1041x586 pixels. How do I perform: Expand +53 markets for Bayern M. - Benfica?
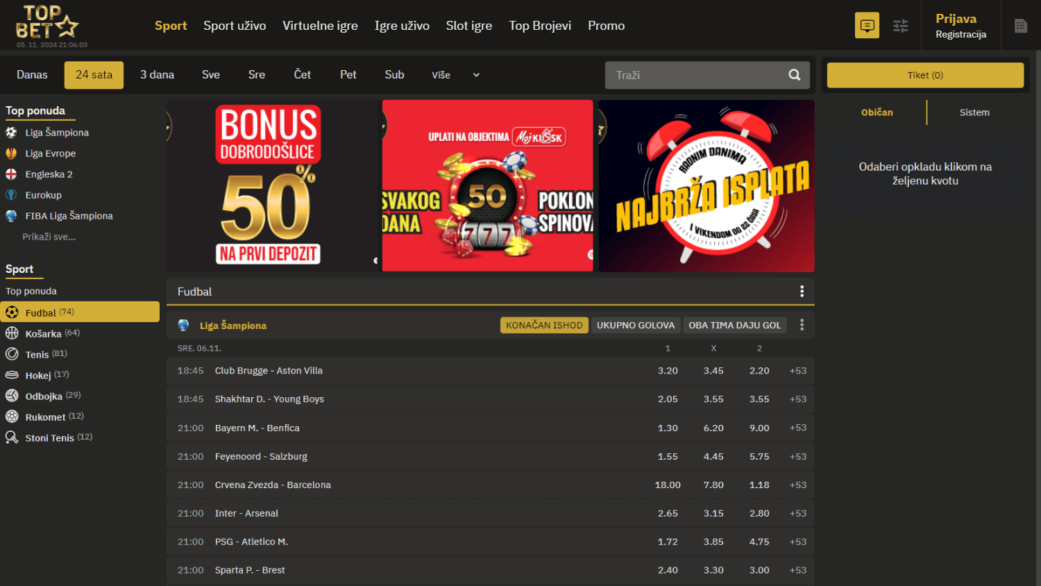click(x=798, y=428)
